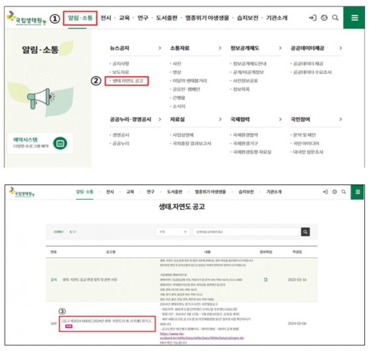Screen dimensions: 370x351
Task: Click the magnifier search icon in the mega-menu header
Action: pos(335,18)
